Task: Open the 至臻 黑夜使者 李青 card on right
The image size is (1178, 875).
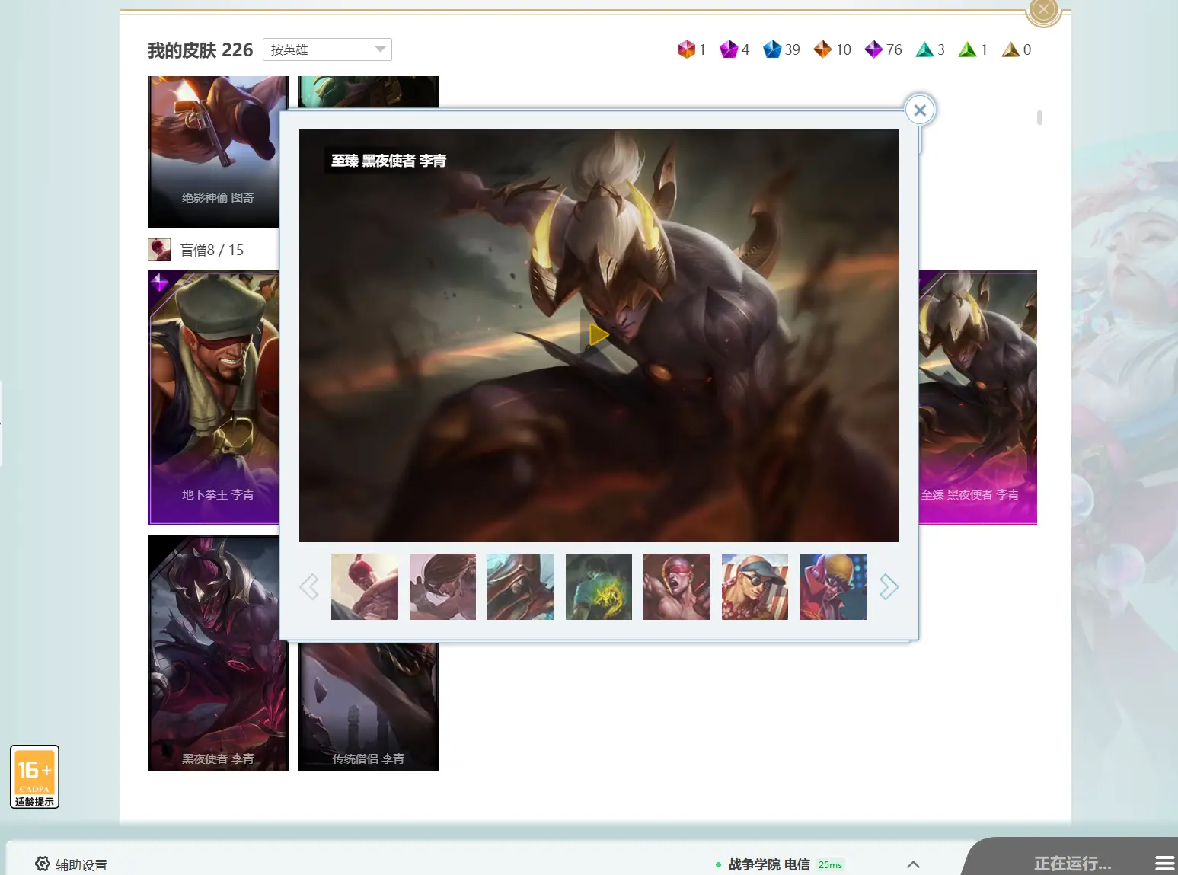Action: [978, 398]
